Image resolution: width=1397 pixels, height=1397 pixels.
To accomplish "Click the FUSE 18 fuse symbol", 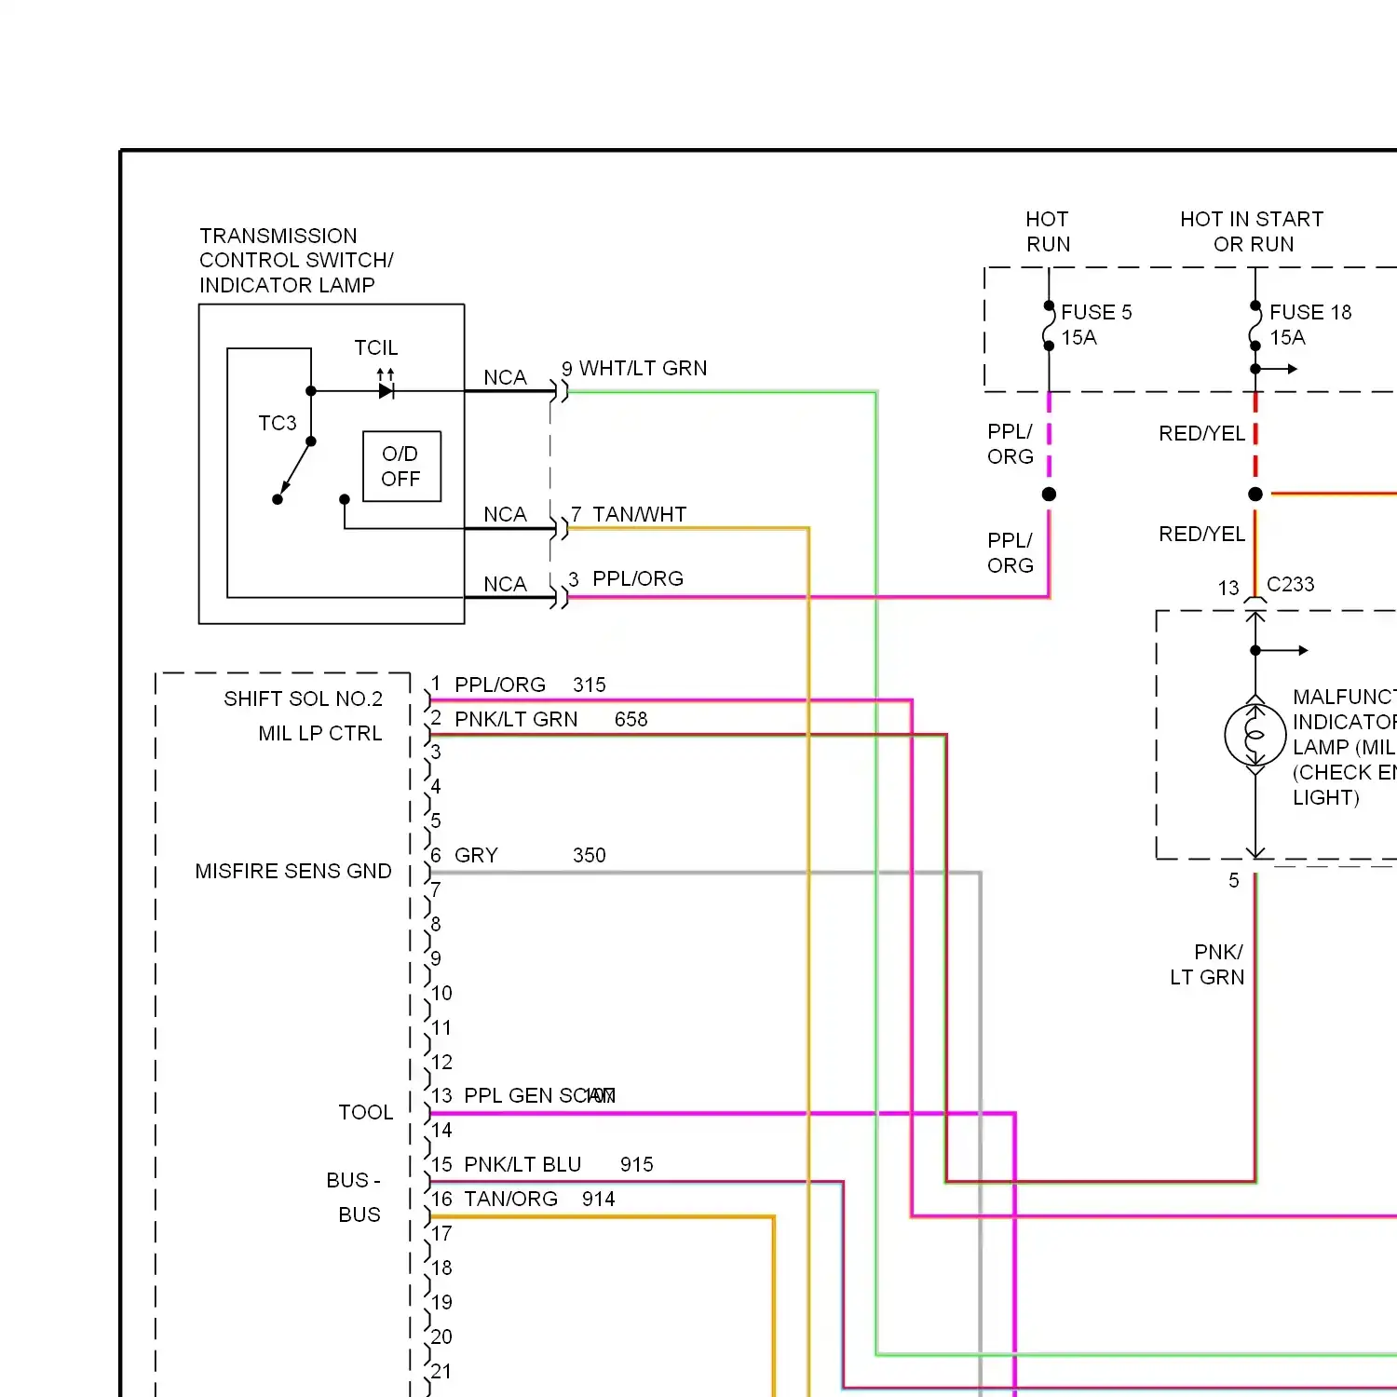I will [1255, 325].
